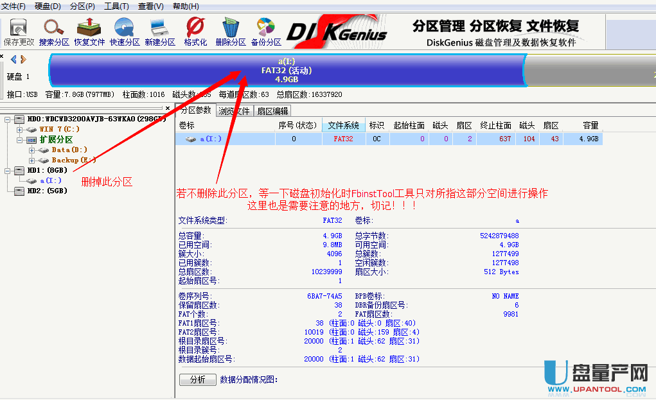Click the 保存更改 (Save Changes) toolbar icon
Screen dimensions: 656x400
click(x=19, y=28)
